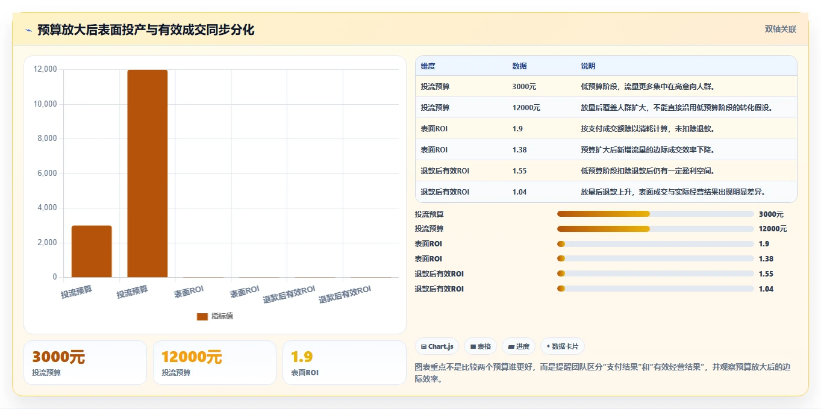This screenshot has height=409, width=821.
Task: Click the 双轴关联 label in the header
Action: [x=781, y=29]
